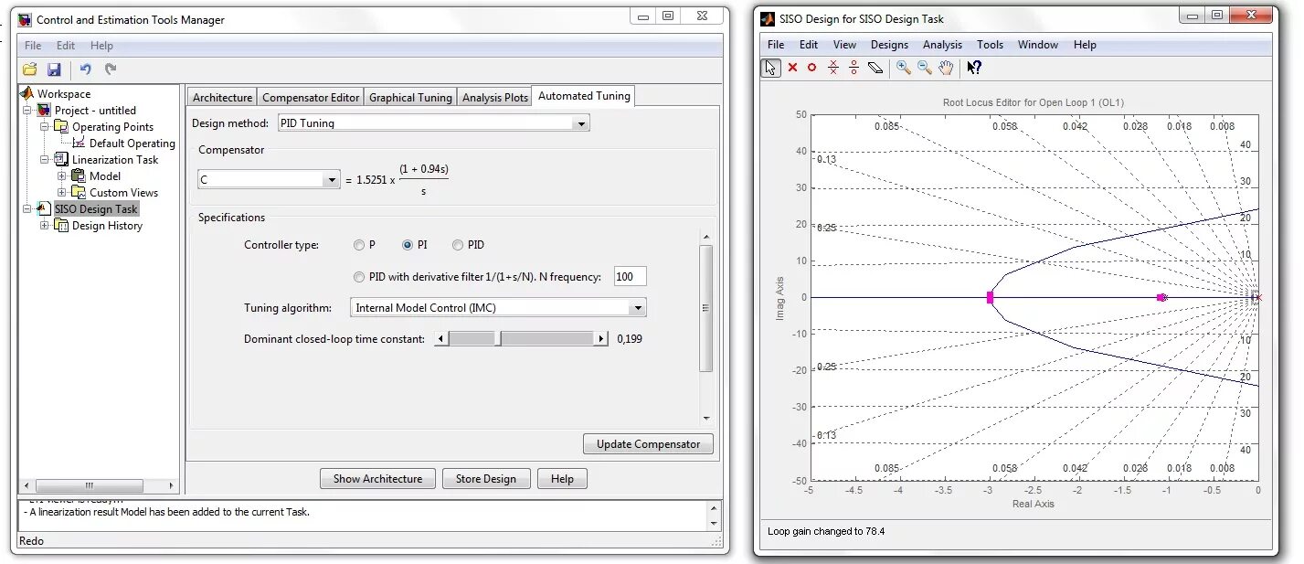The image size is (1304, 564).
Task: Click the Project - untitled node icon
Action: (44, 110)
